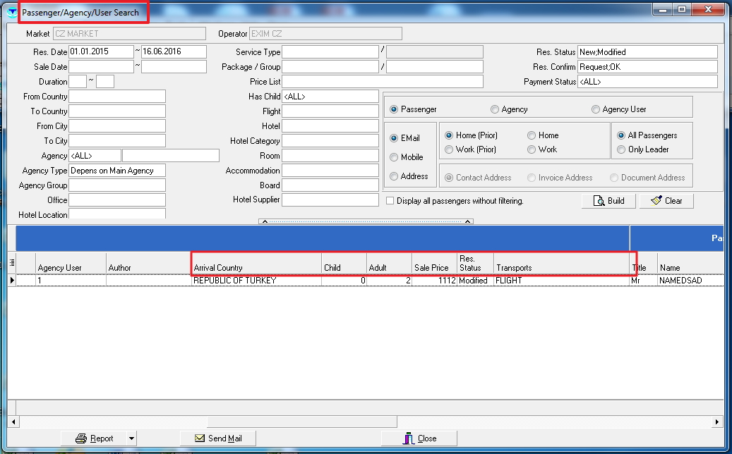Click the Report button with printer icon

coord(94,438)
